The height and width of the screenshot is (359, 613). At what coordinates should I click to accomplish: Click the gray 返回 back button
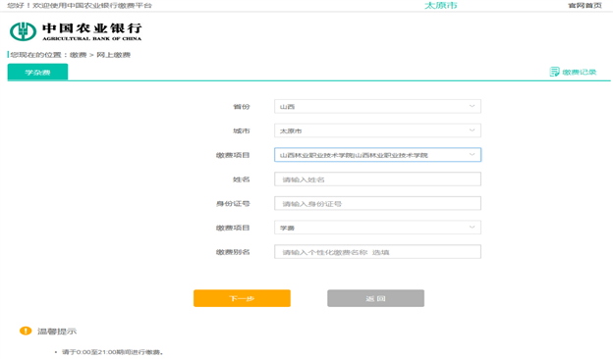tap(375, 298)
